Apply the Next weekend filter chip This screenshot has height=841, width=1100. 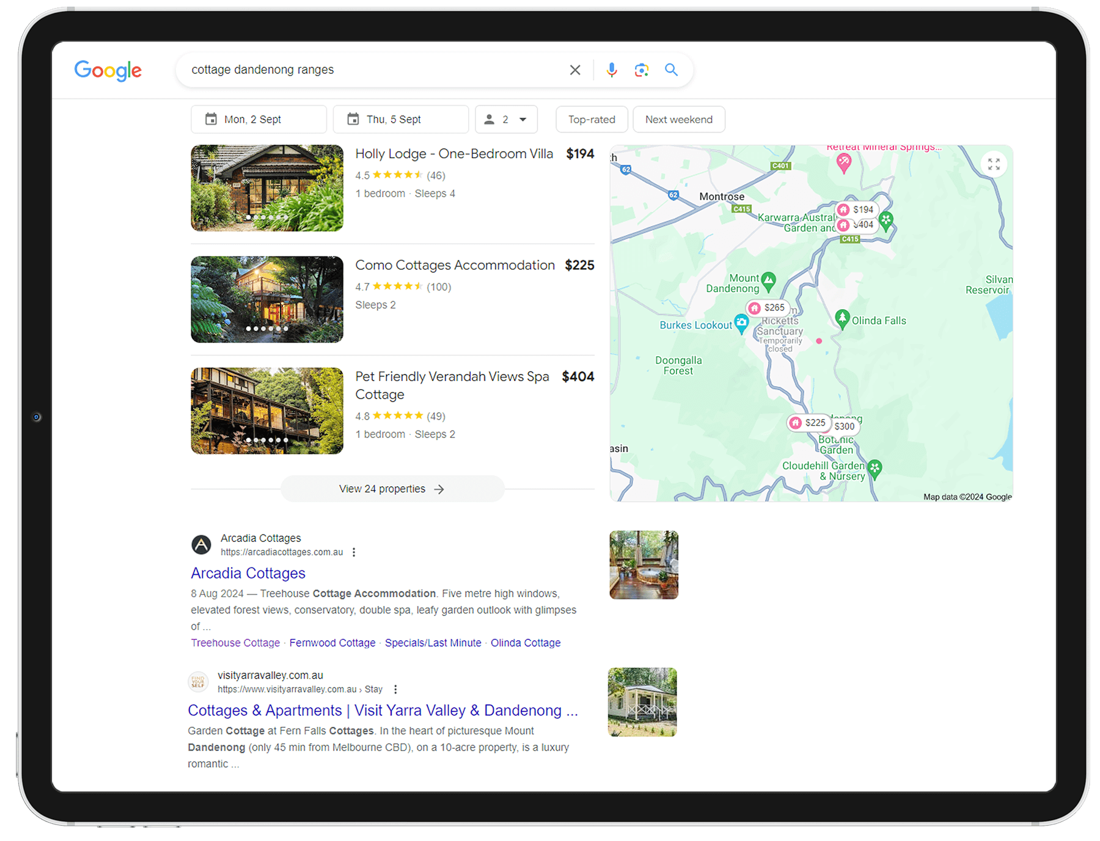coord(679,119)
